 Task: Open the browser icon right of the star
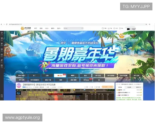coord(150,24)
